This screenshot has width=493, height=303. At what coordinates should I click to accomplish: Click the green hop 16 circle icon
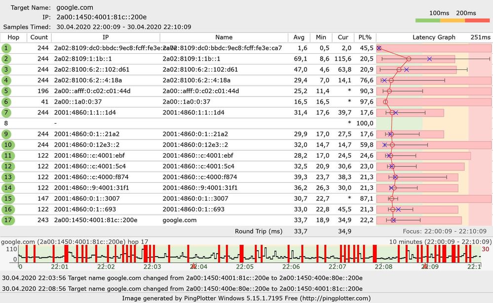coord(7,209)
